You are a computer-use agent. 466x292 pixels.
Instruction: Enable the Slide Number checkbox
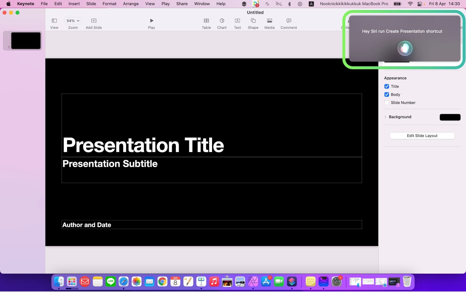click(387, 103)
